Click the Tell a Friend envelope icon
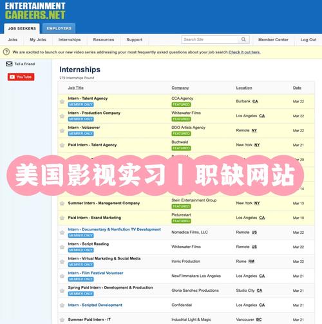The image size is (322, 324). pos(9,64)
